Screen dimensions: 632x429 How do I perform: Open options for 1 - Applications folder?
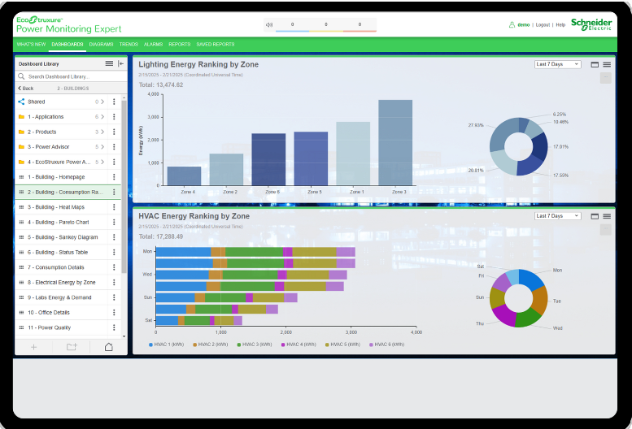(114, 117)
